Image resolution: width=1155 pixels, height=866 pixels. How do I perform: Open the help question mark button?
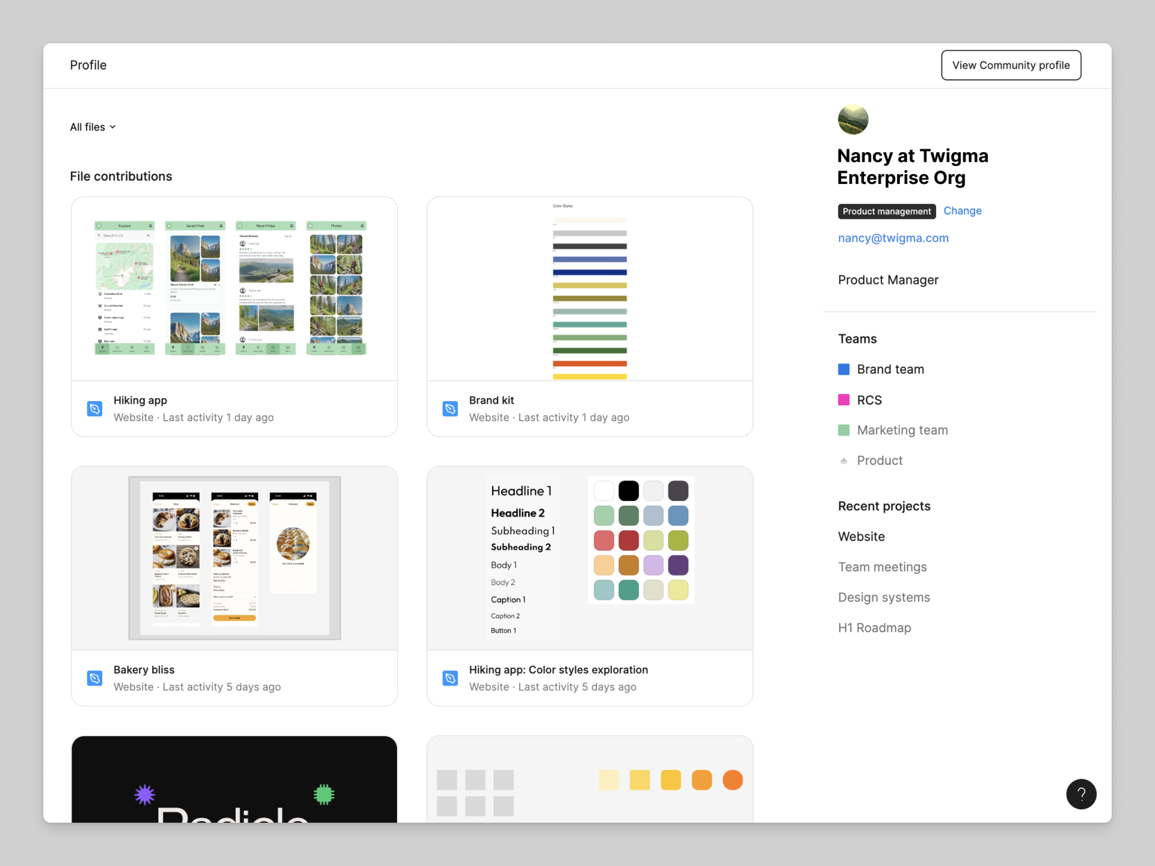click(x=1081, y=794)
